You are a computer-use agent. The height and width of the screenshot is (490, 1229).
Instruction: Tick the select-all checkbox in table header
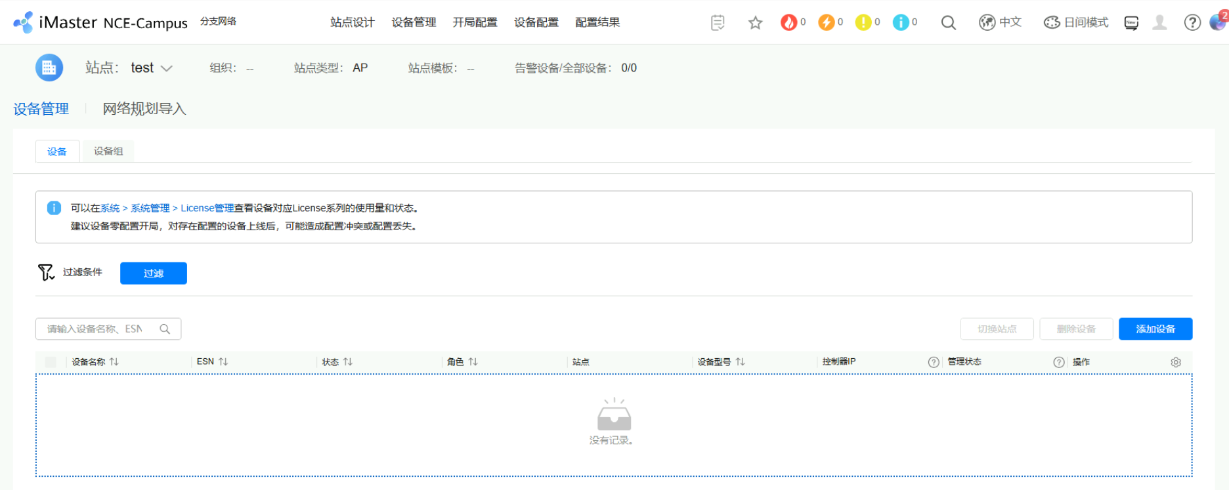click(x=51, y=362)
